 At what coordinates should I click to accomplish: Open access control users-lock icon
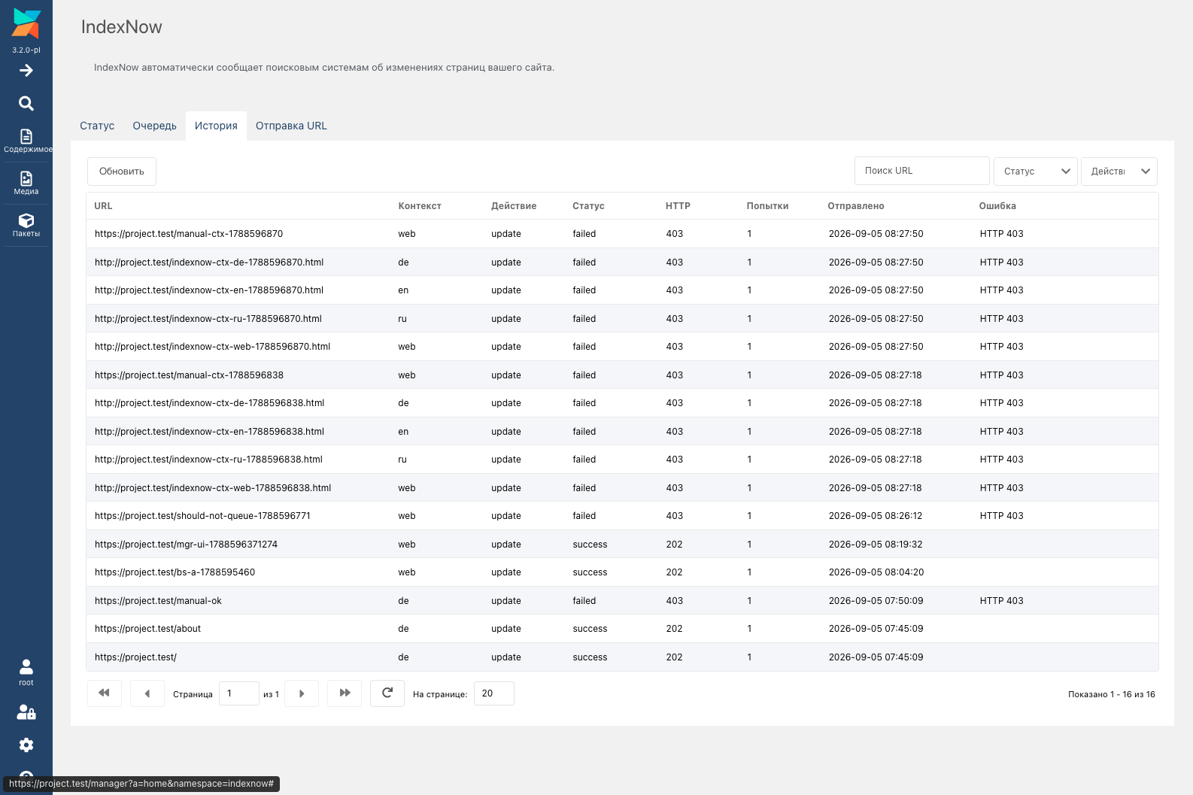(x=26, y=712)
